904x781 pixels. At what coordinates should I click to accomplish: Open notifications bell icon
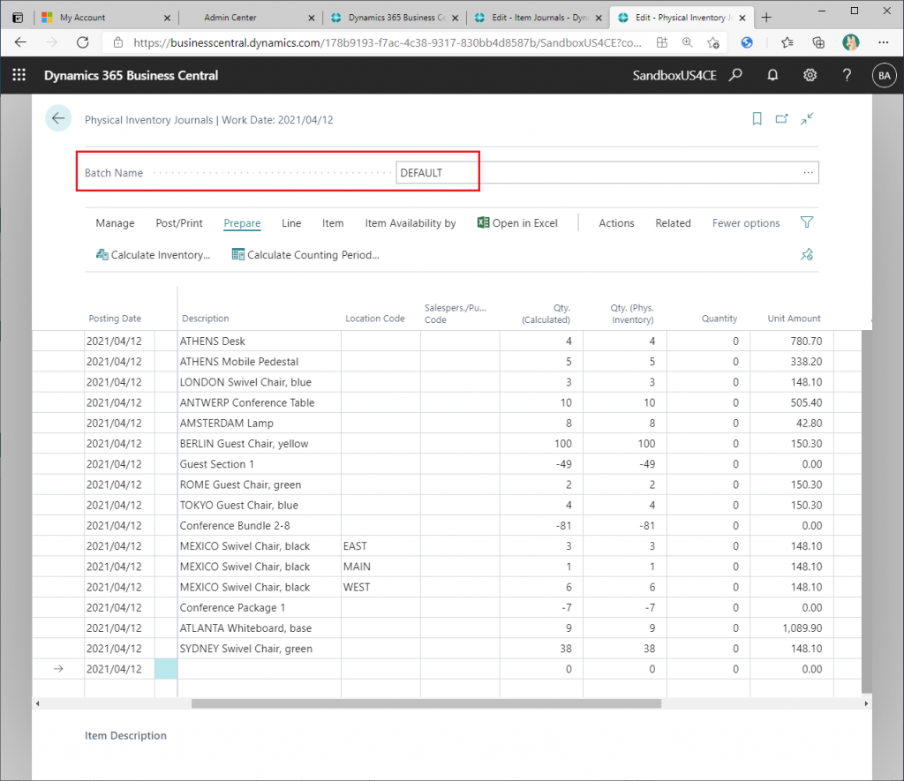click(772, 75)
